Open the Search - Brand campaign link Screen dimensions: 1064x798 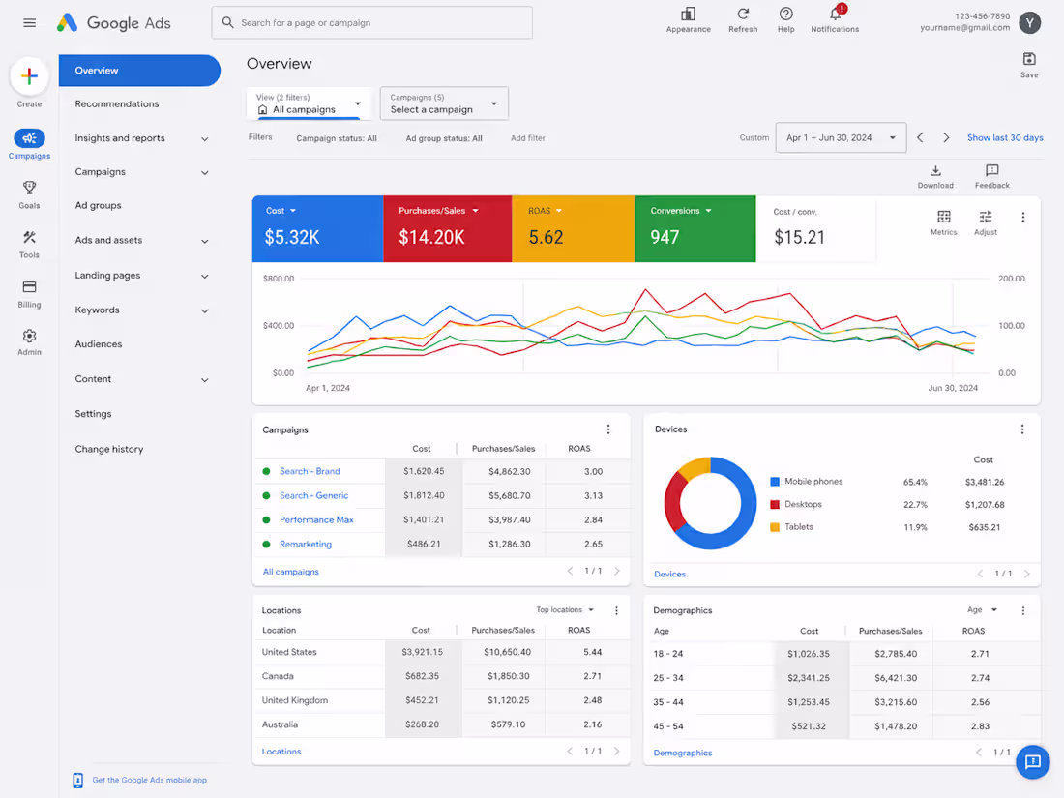pos(310,472)
